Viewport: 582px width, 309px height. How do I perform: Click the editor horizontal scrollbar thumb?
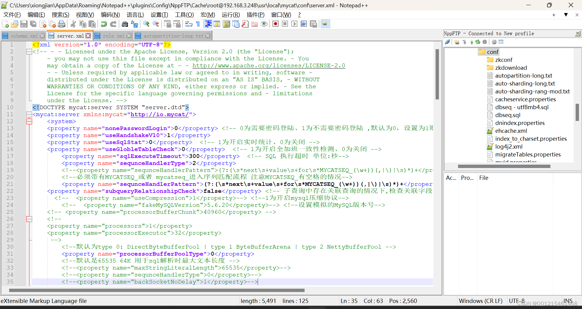coord(157,290)
